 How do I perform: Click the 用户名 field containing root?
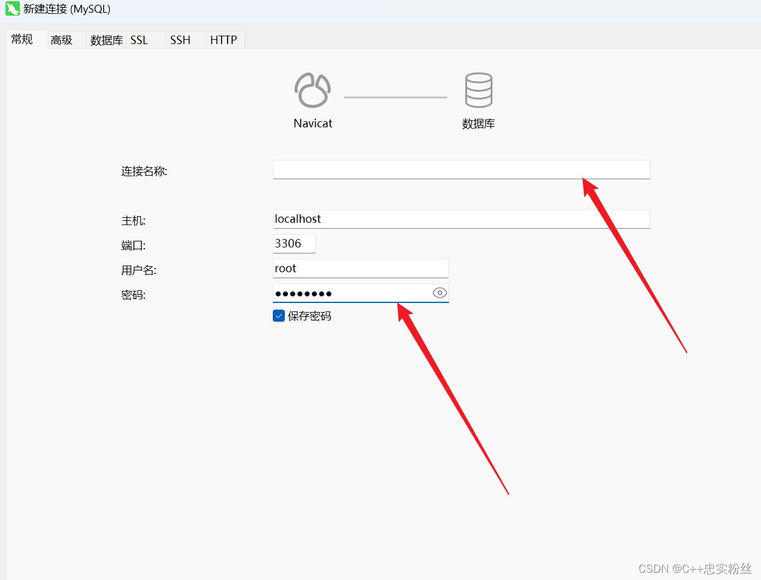tap(360, 269)
